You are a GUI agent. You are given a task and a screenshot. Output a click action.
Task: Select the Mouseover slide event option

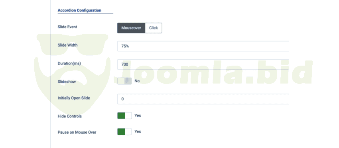pyautogui.click(x=131, y=28)
